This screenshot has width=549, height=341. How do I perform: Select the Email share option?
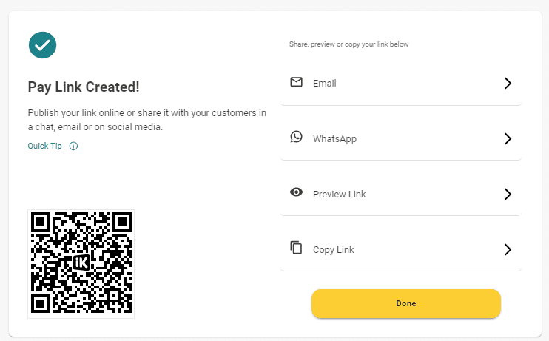coord(325,84)
